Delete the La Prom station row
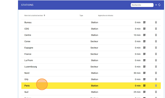 pos(156,60)
